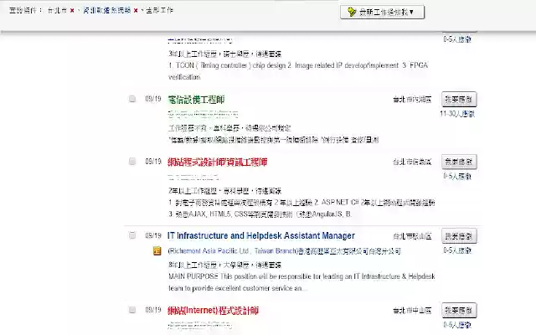Click the MAIN PURPOSE description of the IT Infrastructure job

301,282
